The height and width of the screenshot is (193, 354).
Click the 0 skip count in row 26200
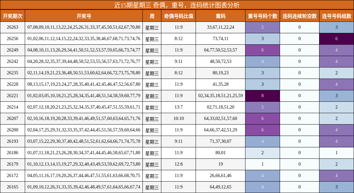300,130
